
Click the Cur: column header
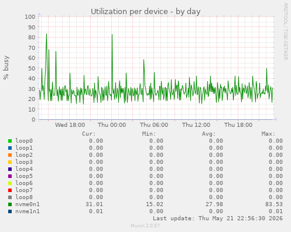point(89,134)
